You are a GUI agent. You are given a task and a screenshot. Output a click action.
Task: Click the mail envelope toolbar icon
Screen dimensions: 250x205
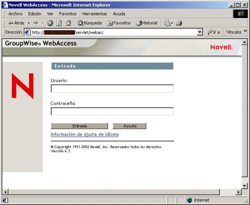pos(167,23)
